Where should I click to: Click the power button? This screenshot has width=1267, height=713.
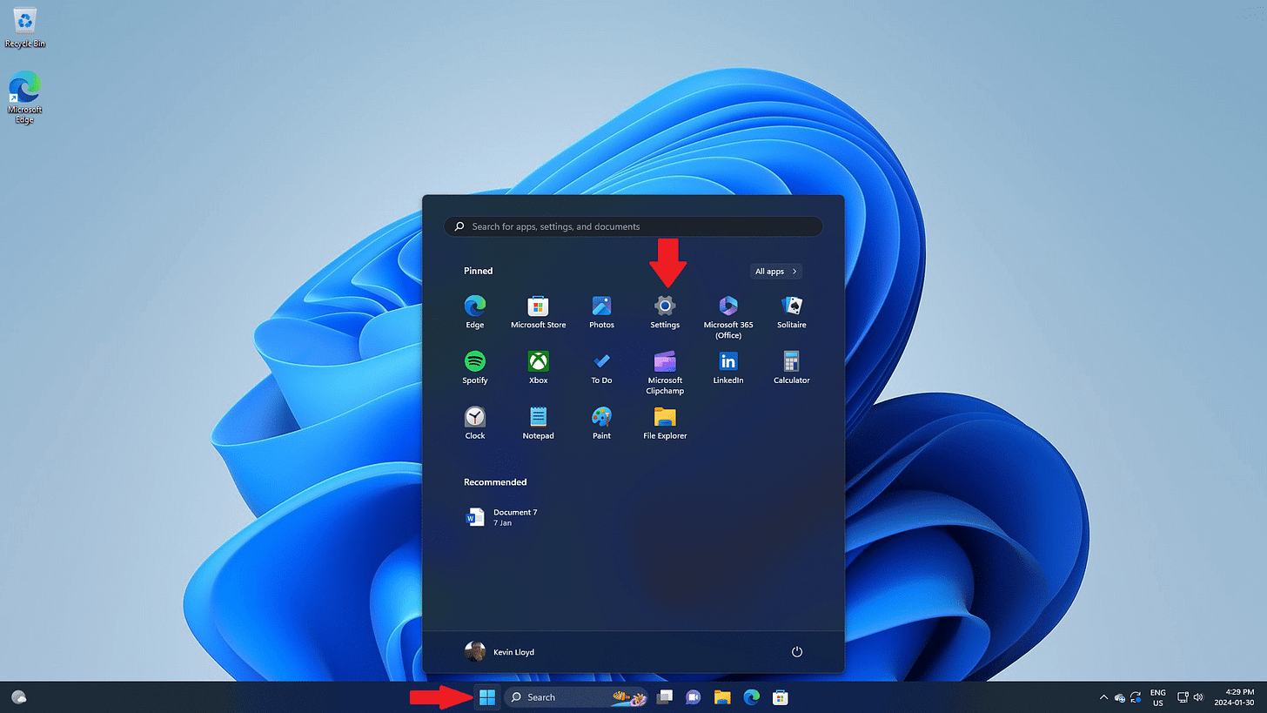click(796, 651)
